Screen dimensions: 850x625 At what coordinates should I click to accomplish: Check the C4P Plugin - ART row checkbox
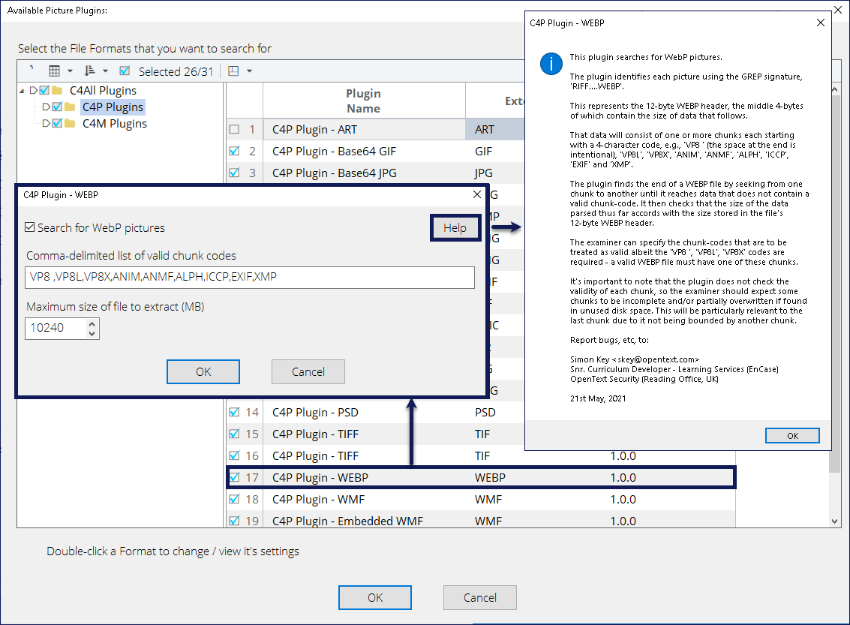pyautogui.click(x=234, y=130)
